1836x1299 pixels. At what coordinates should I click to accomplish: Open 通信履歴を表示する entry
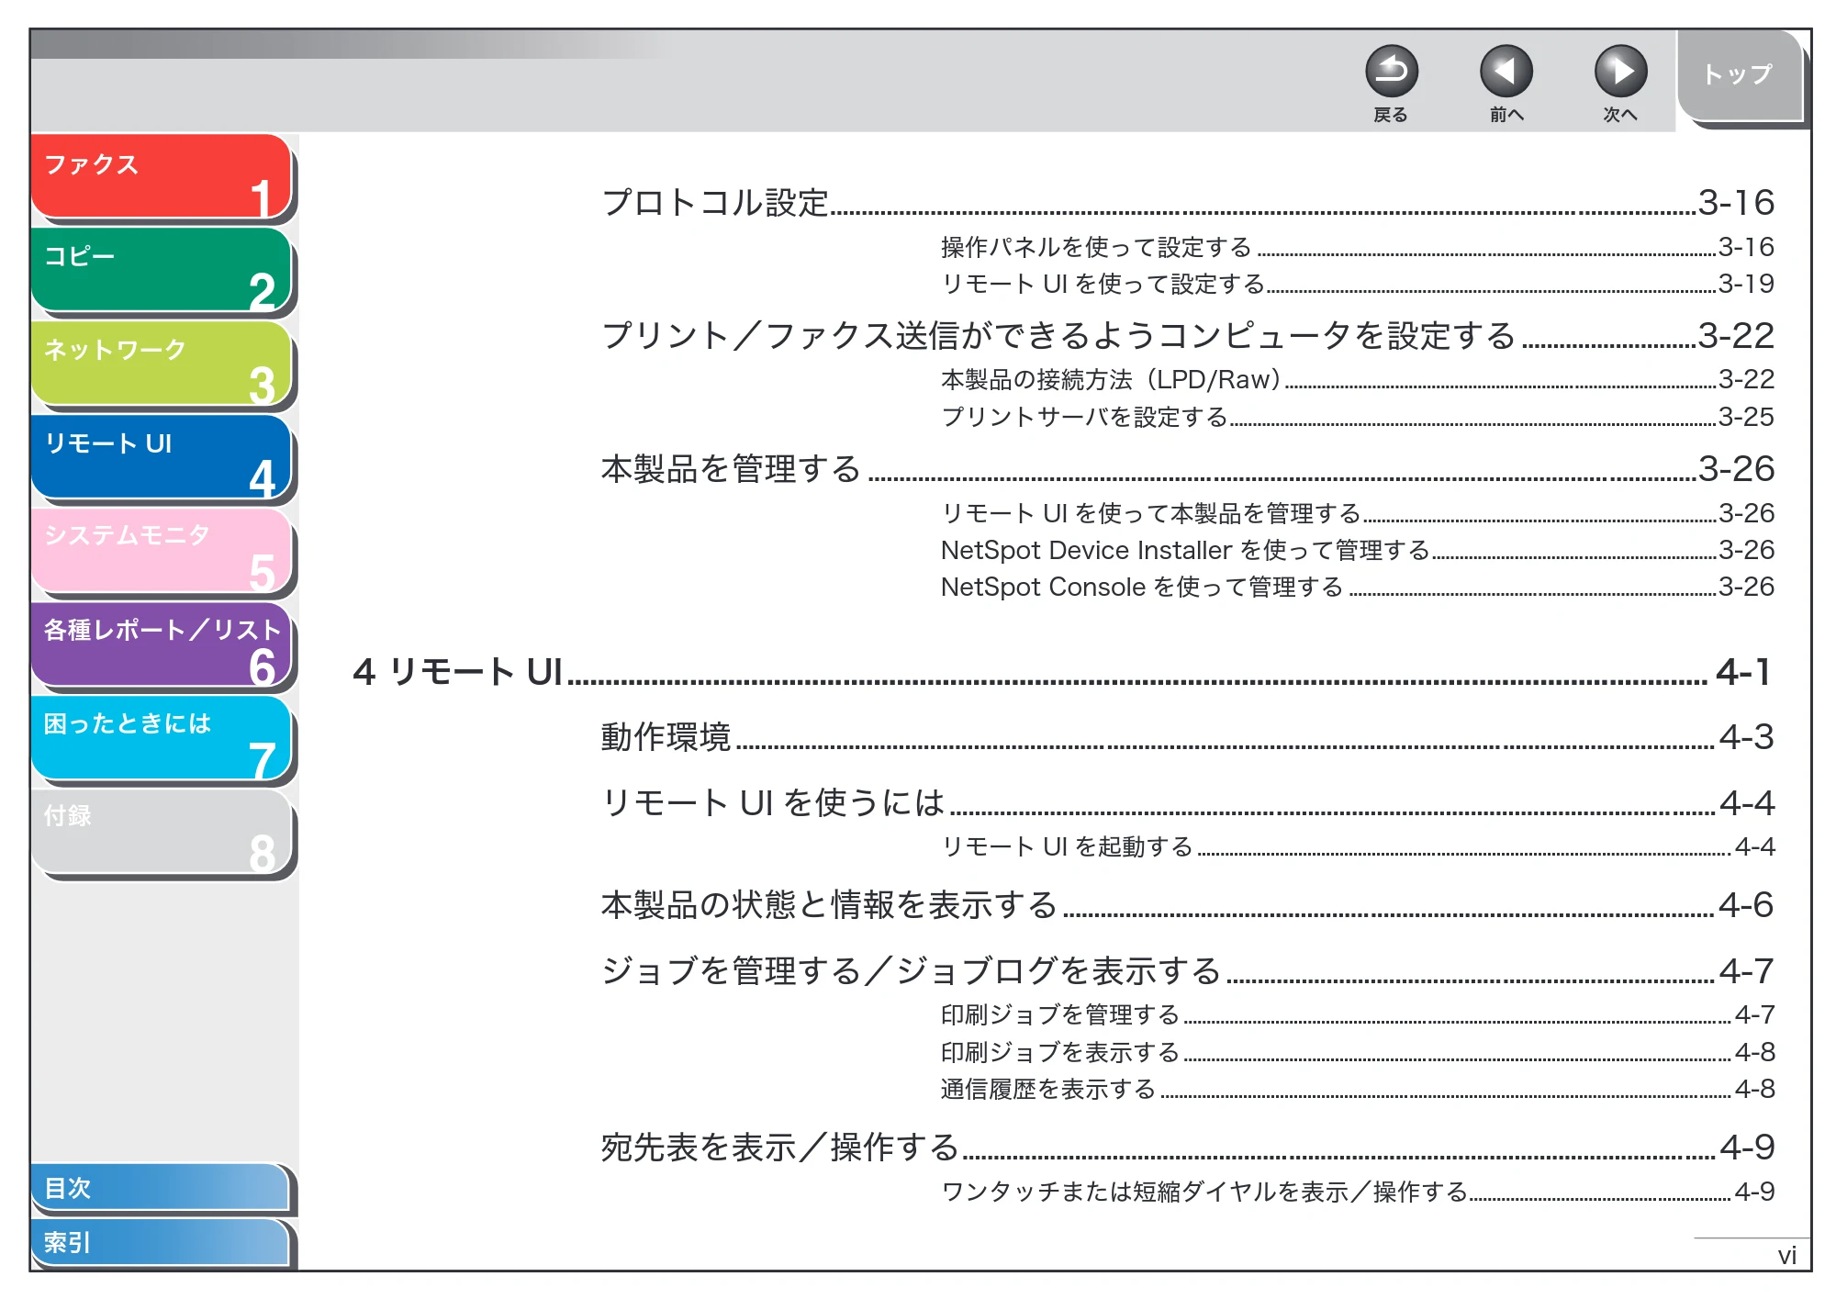tap(1358, 1089)
